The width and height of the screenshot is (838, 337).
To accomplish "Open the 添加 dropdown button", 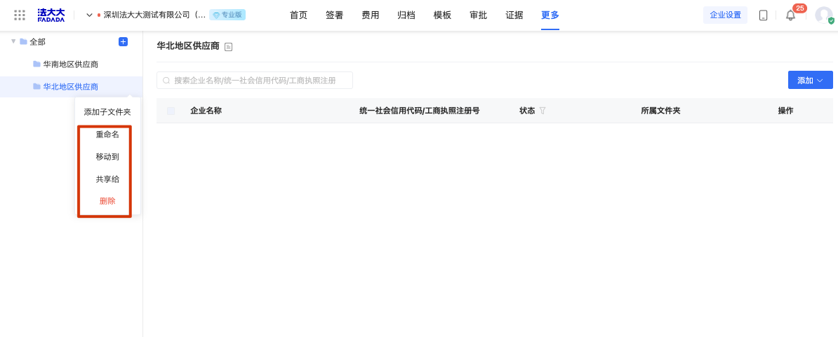I will coord(810,80).
